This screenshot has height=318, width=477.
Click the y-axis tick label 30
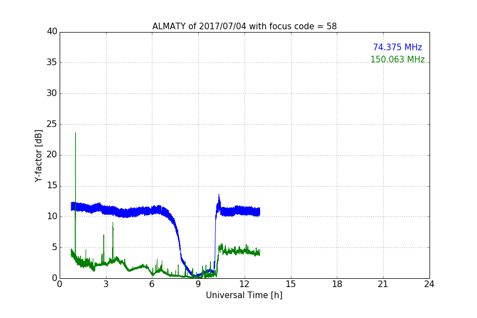tap(52, 93)
